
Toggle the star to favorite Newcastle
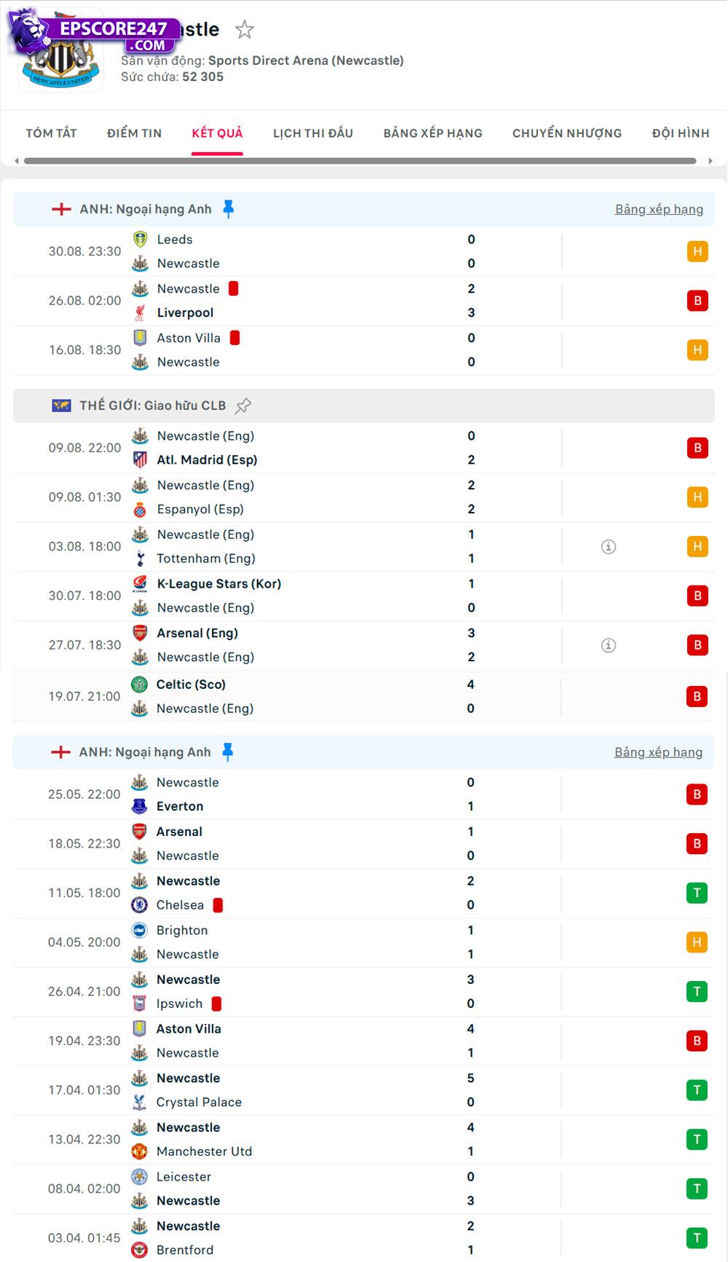click(x=245, y=30)
